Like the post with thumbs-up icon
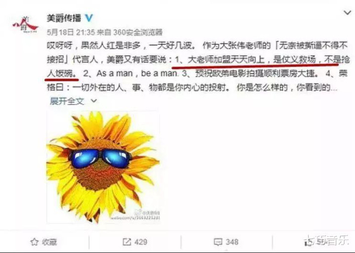 coord(309,242)
